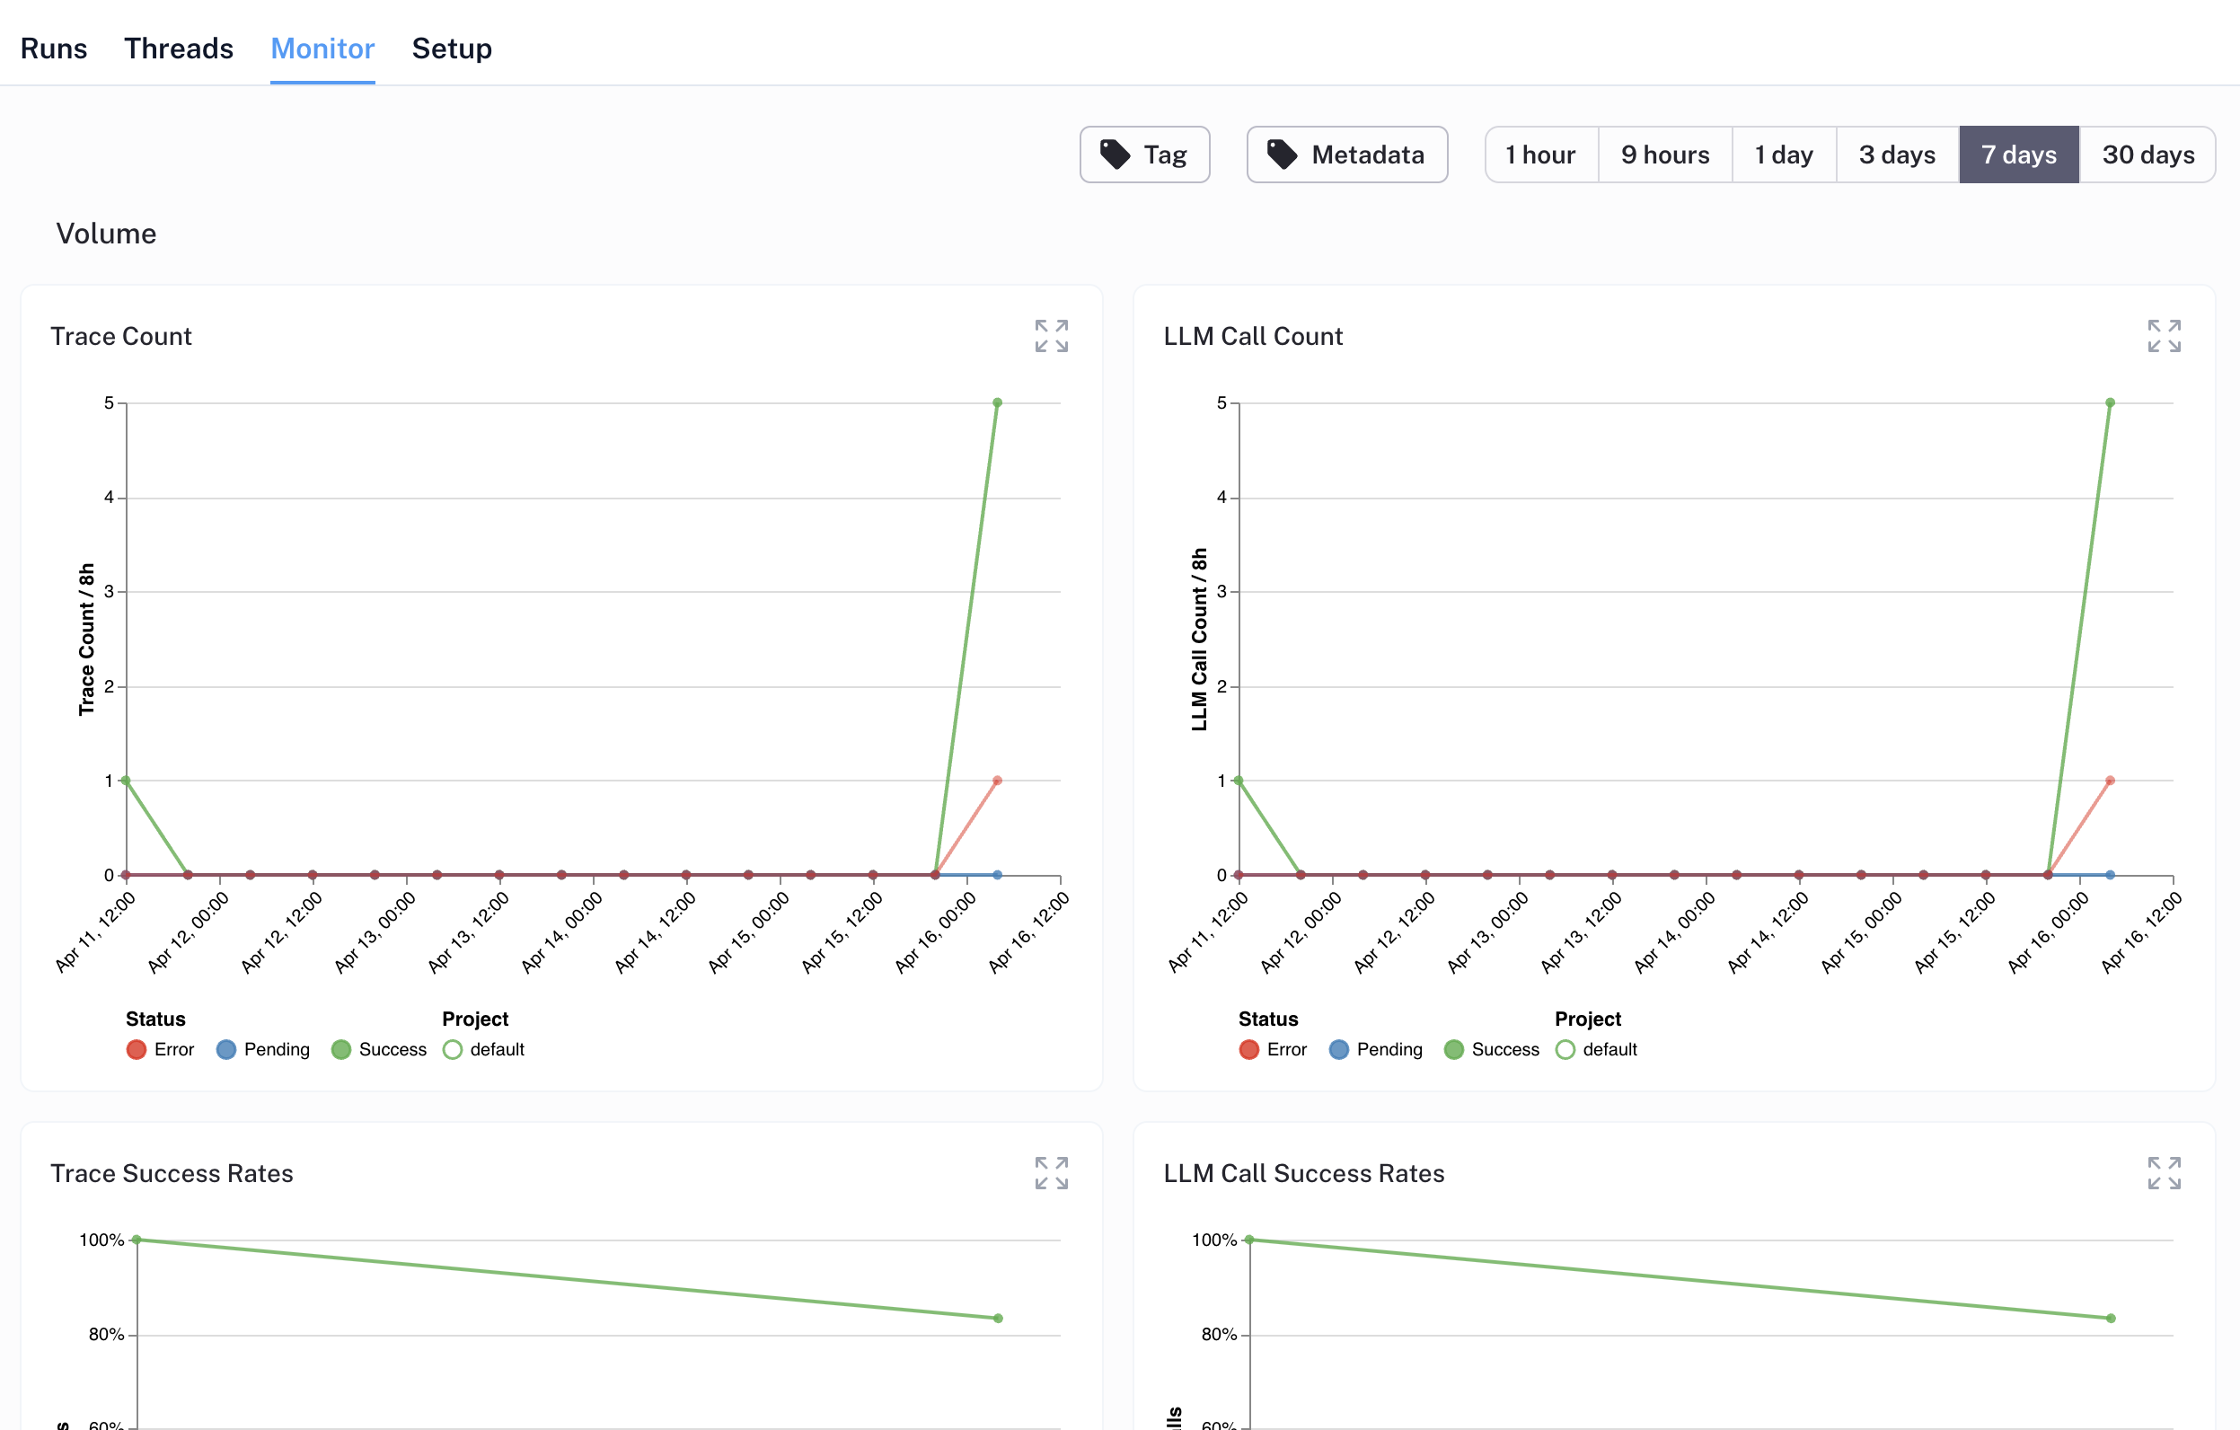The width and height of the screenshot is (2240, 1430).
Task: Click the default project legend swatch
Action: [453, 1049]
